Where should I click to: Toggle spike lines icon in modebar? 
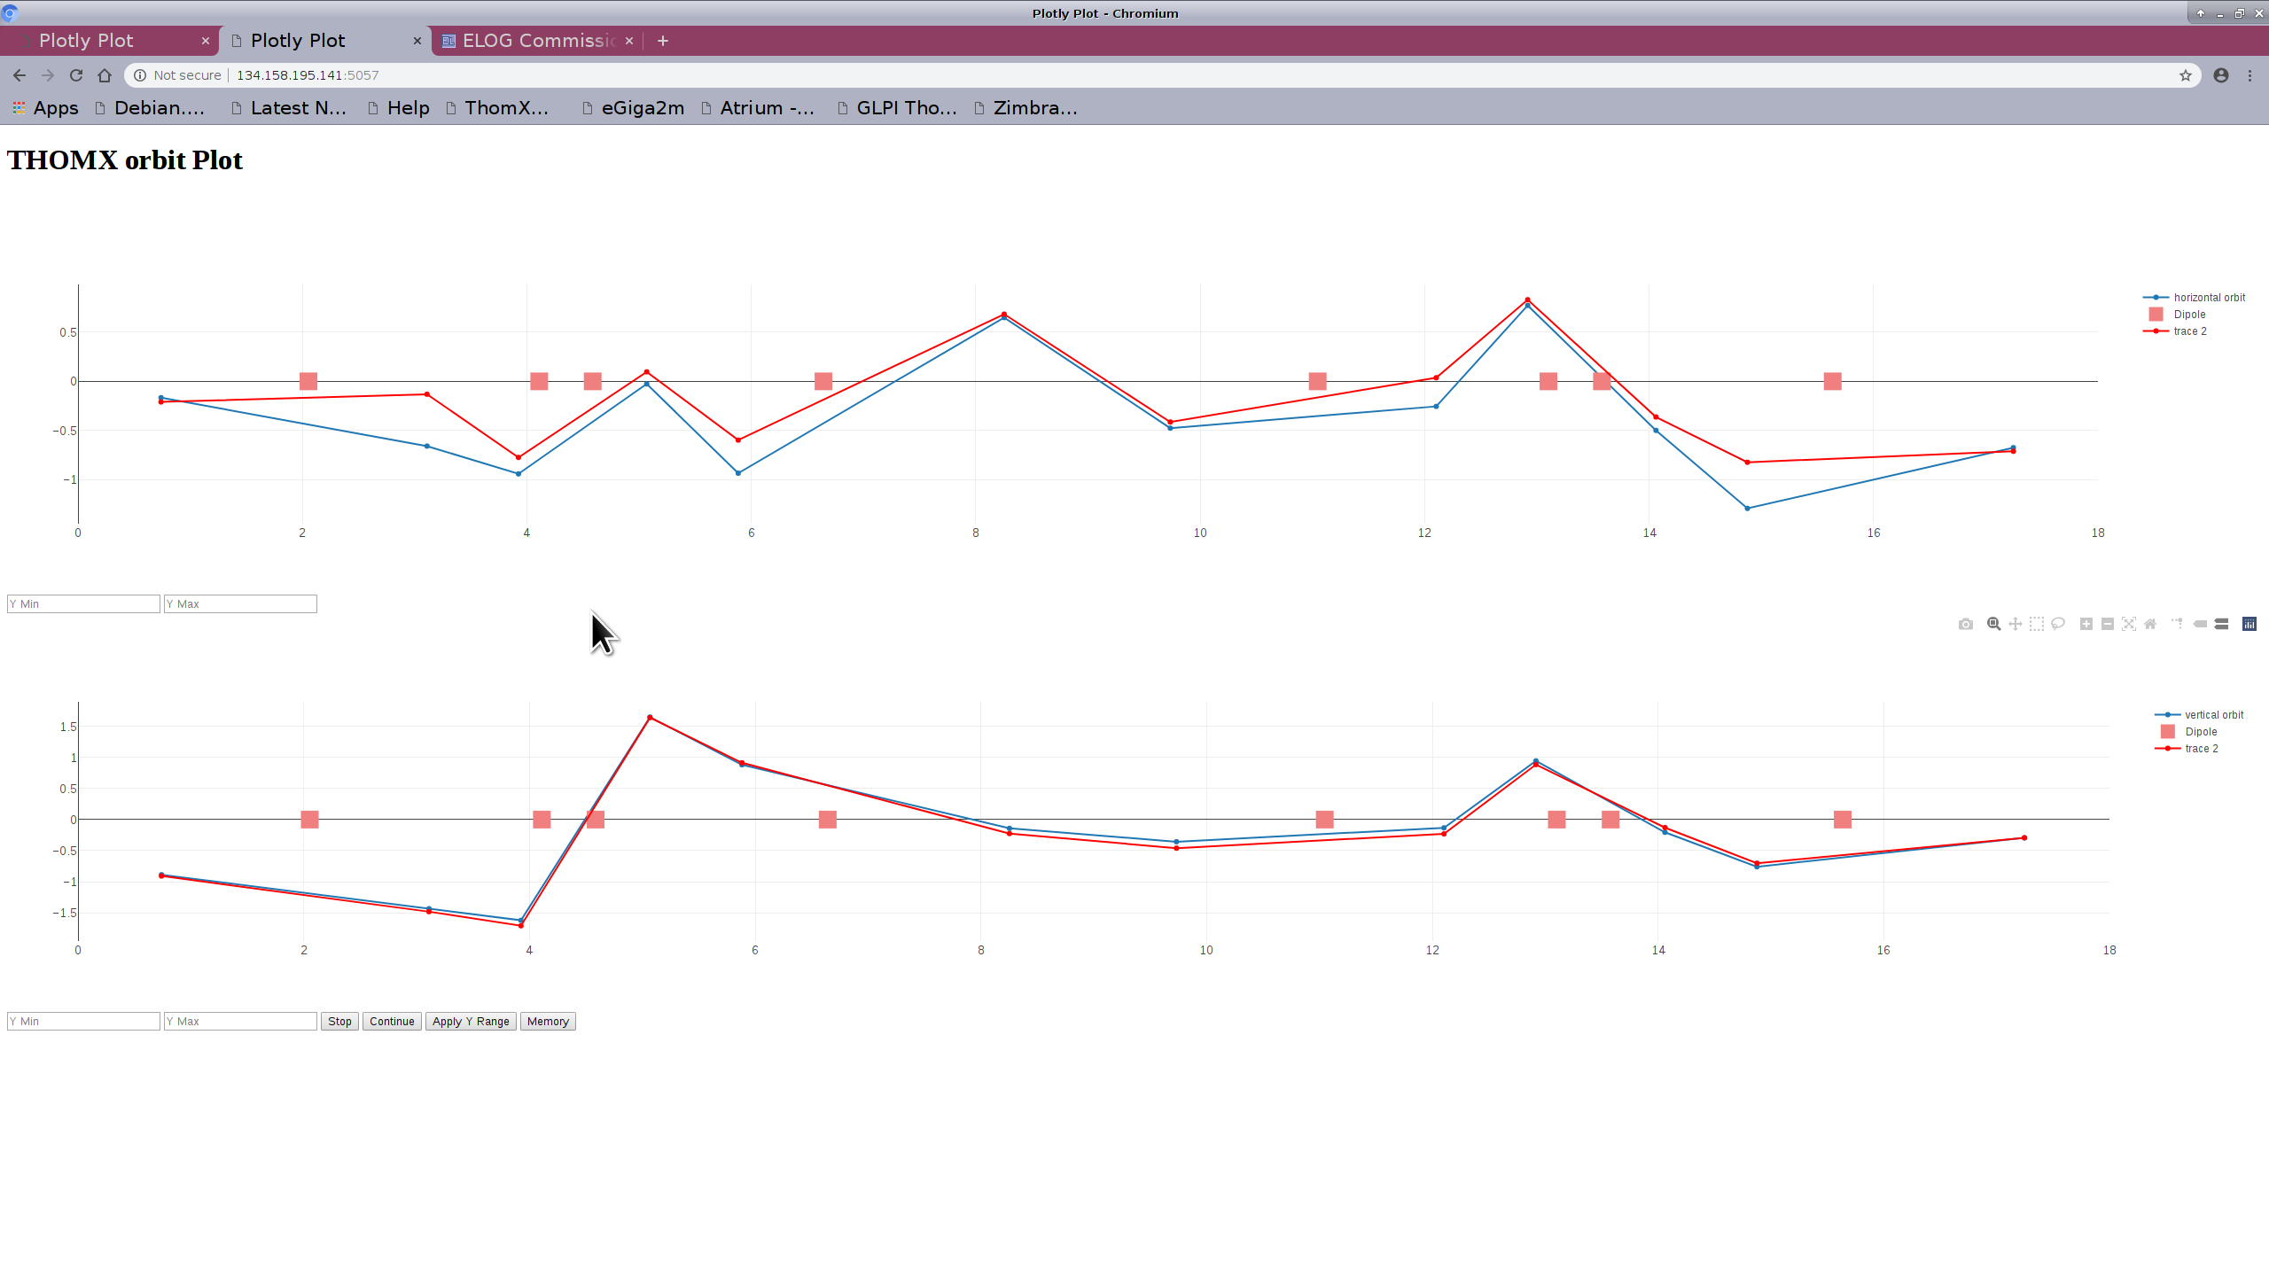[2177, 624]
